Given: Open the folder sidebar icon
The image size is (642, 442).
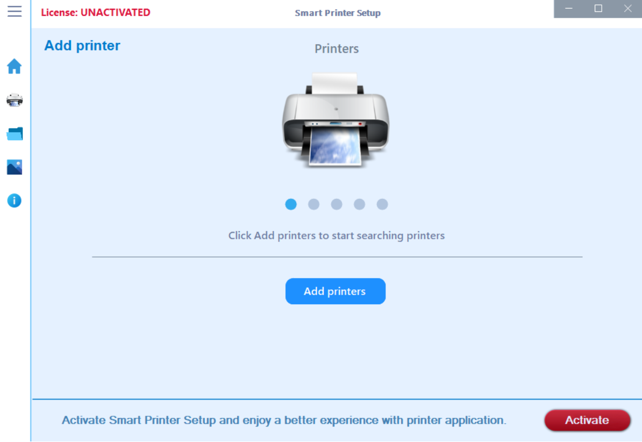Looking at the screenshot, I should [x=14, y=133].
